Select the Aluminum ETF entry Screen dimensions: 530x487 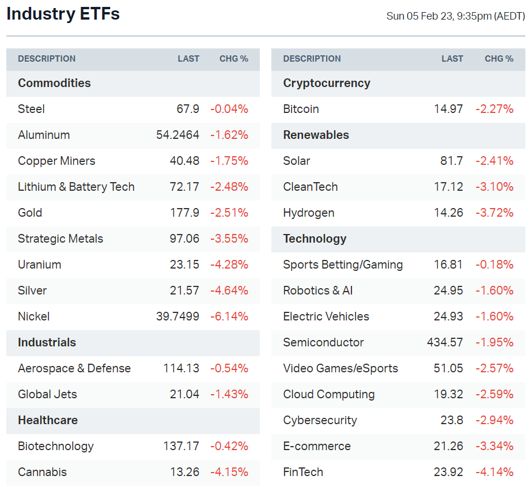pyautogui.click(x=44, y=135)
